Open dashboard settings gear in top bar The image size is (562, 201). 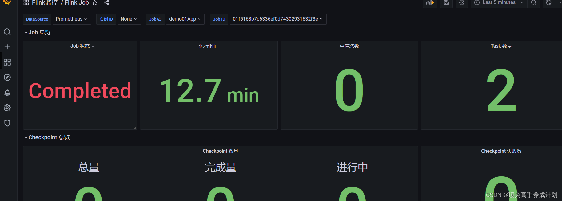462,3
